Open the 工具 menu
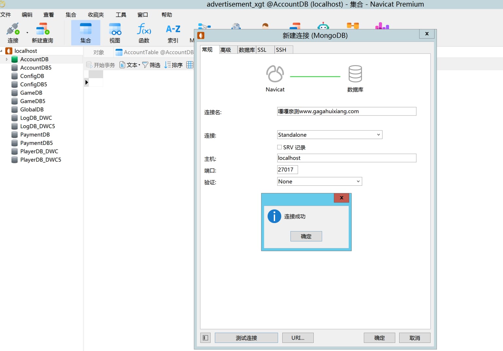The height and width of the screenshot is (351, 503). pos(121,14)
